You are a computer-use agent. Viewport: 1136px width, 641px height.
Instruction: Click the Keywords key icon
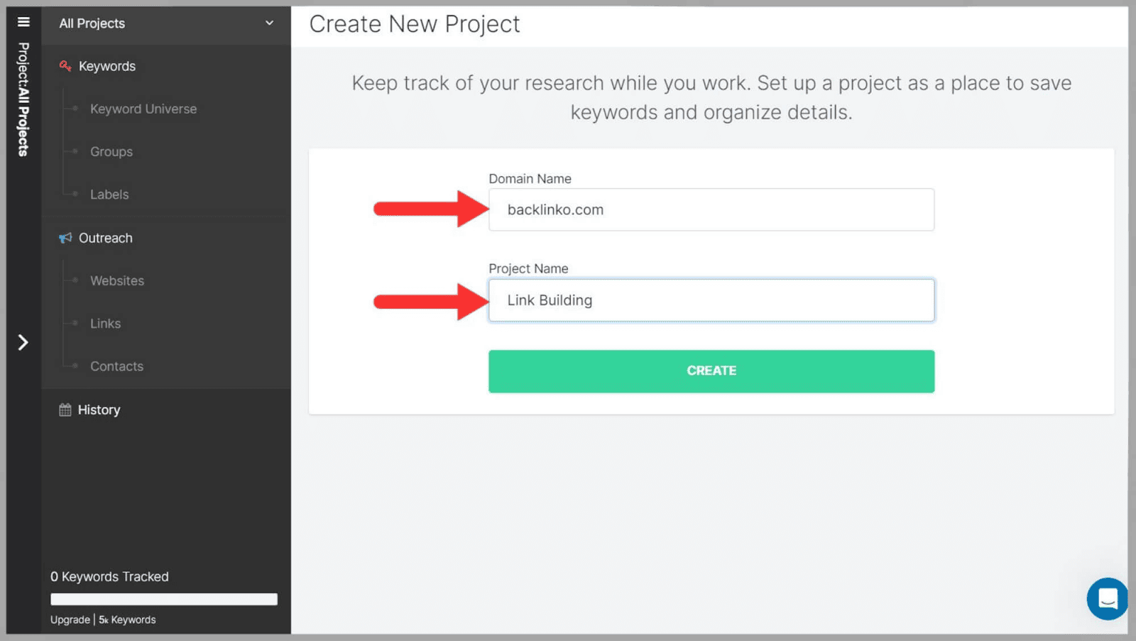(65, 66)
